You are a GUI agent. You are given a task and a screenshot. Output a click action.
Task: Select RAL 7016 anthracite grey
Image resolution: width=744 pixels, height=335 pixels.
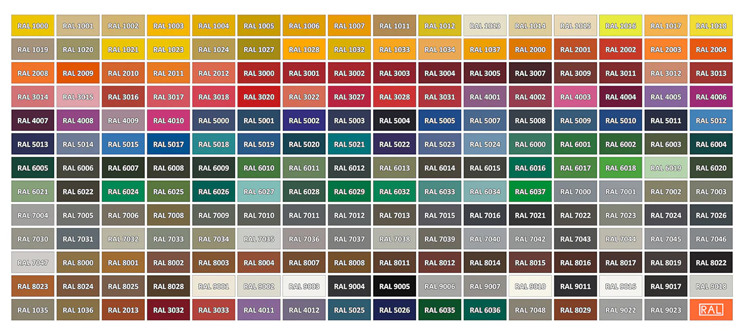tap(484, 215)
